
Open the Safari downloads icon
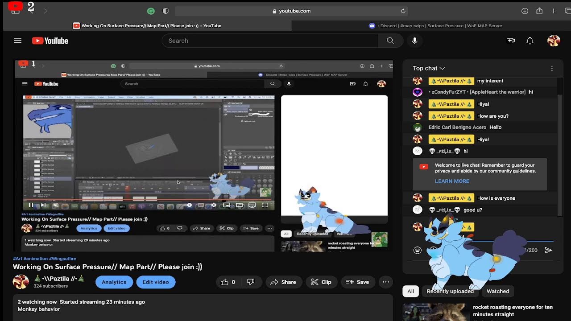(x=525, y=11)
